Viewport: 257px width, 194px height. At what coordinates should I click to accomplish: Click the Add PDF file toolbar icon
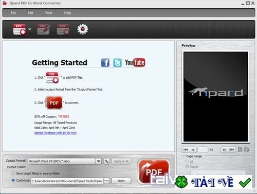pyautogui.click(x=20, y=29)
